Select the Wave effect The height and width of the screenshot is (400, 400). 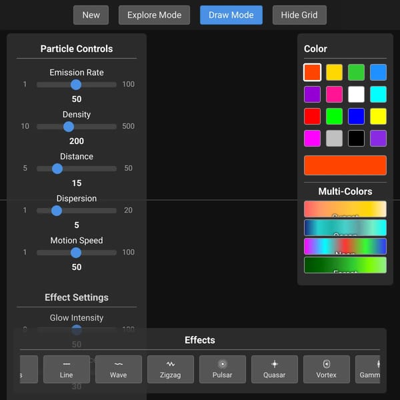point(119,369)
